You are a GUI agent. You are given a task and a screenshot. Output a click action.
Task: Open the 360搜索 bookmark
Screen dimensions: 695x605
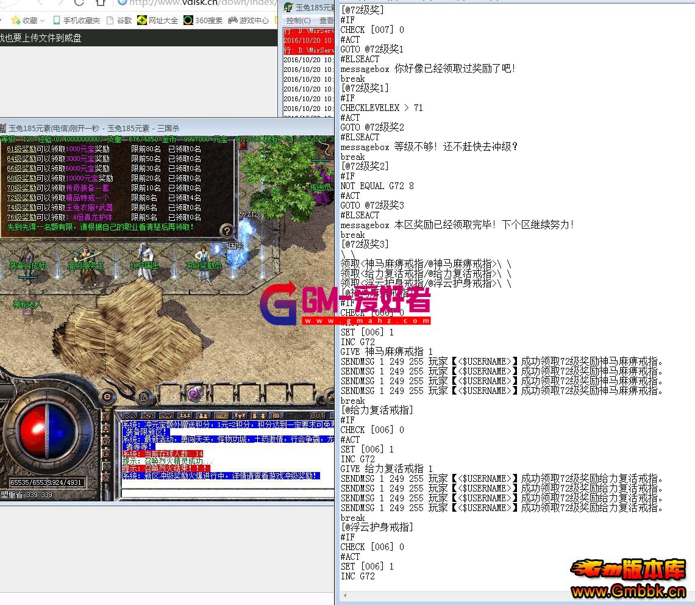pos(203,20)
